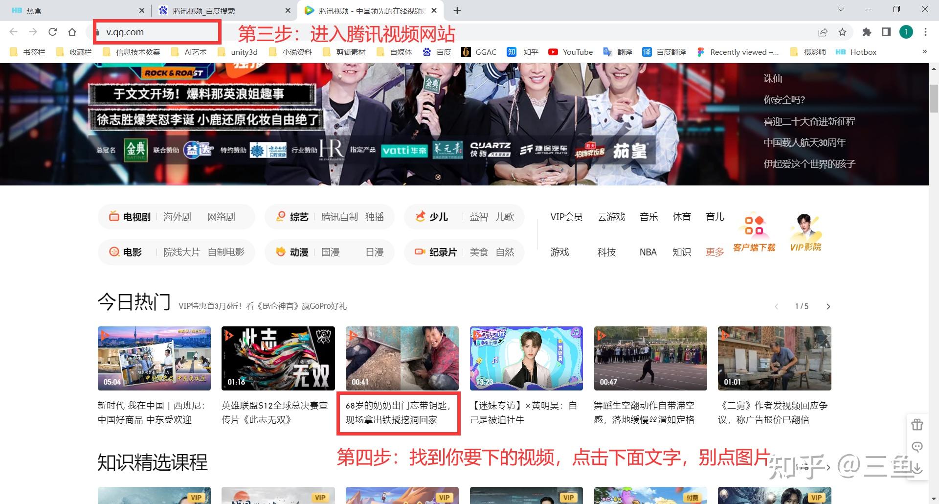Close the 腾讯视频_百度搜索 tab

tap(288, 10)
